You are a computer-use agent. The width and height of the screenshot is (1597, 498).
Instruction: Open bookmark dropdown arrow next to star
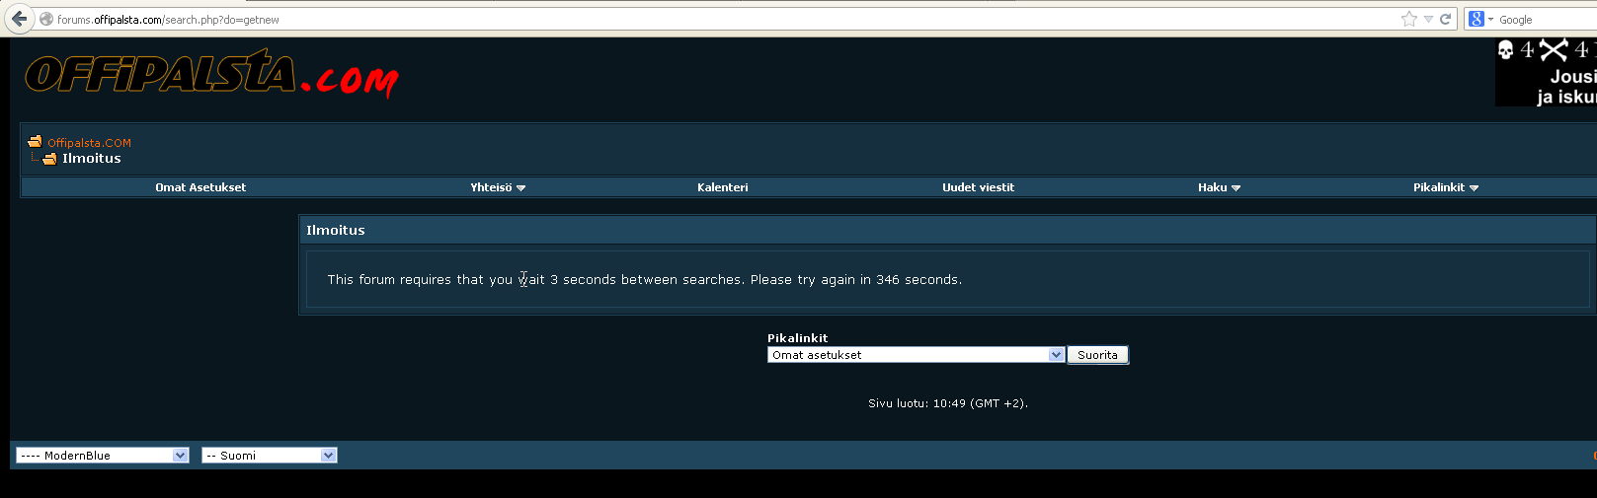pyautogui.click(x=1428, y=19)
